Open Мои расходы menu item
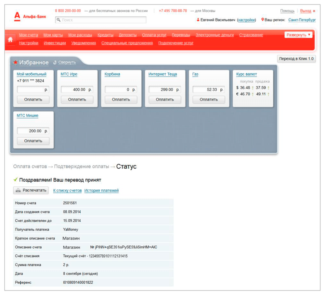The width and height of the screenshot is (325, 295). click(x=80, y=35)
